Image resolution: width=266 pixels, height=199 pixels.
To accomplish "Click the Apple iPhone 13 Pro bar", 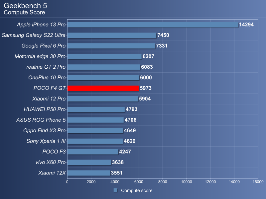I will pos(153,25).
